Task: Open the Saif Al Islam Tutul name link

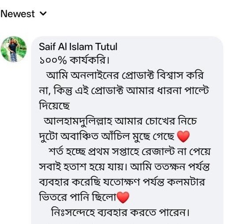Action: (x=78, y=47)
